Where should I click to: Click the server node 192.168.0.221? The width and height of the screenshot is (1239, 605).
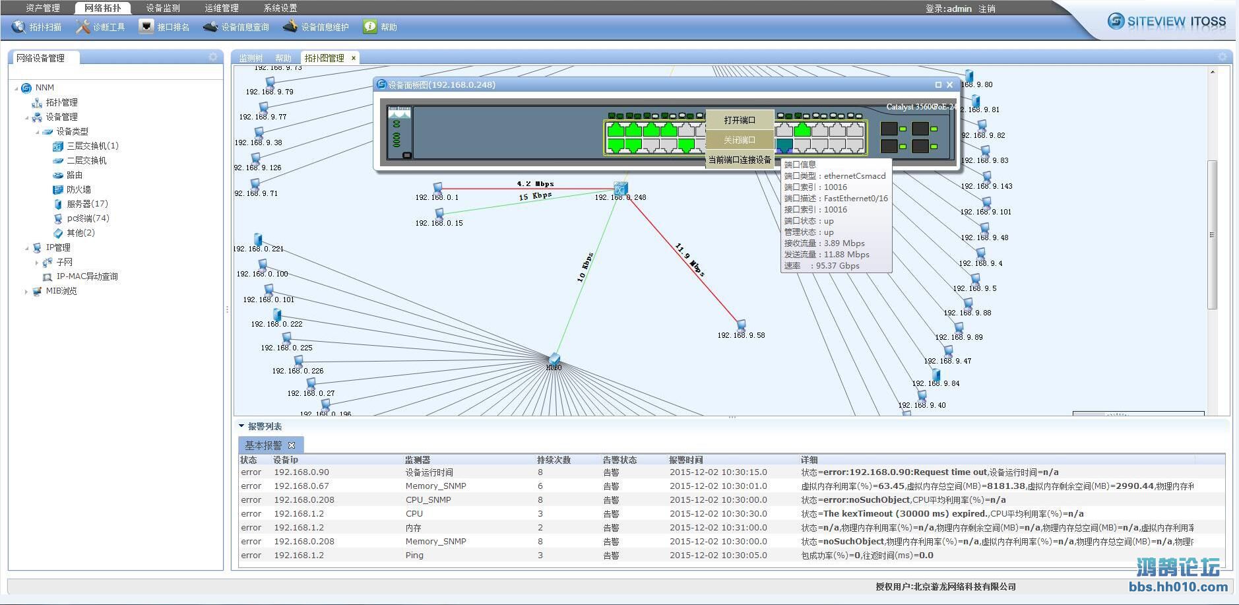(258, 239)
